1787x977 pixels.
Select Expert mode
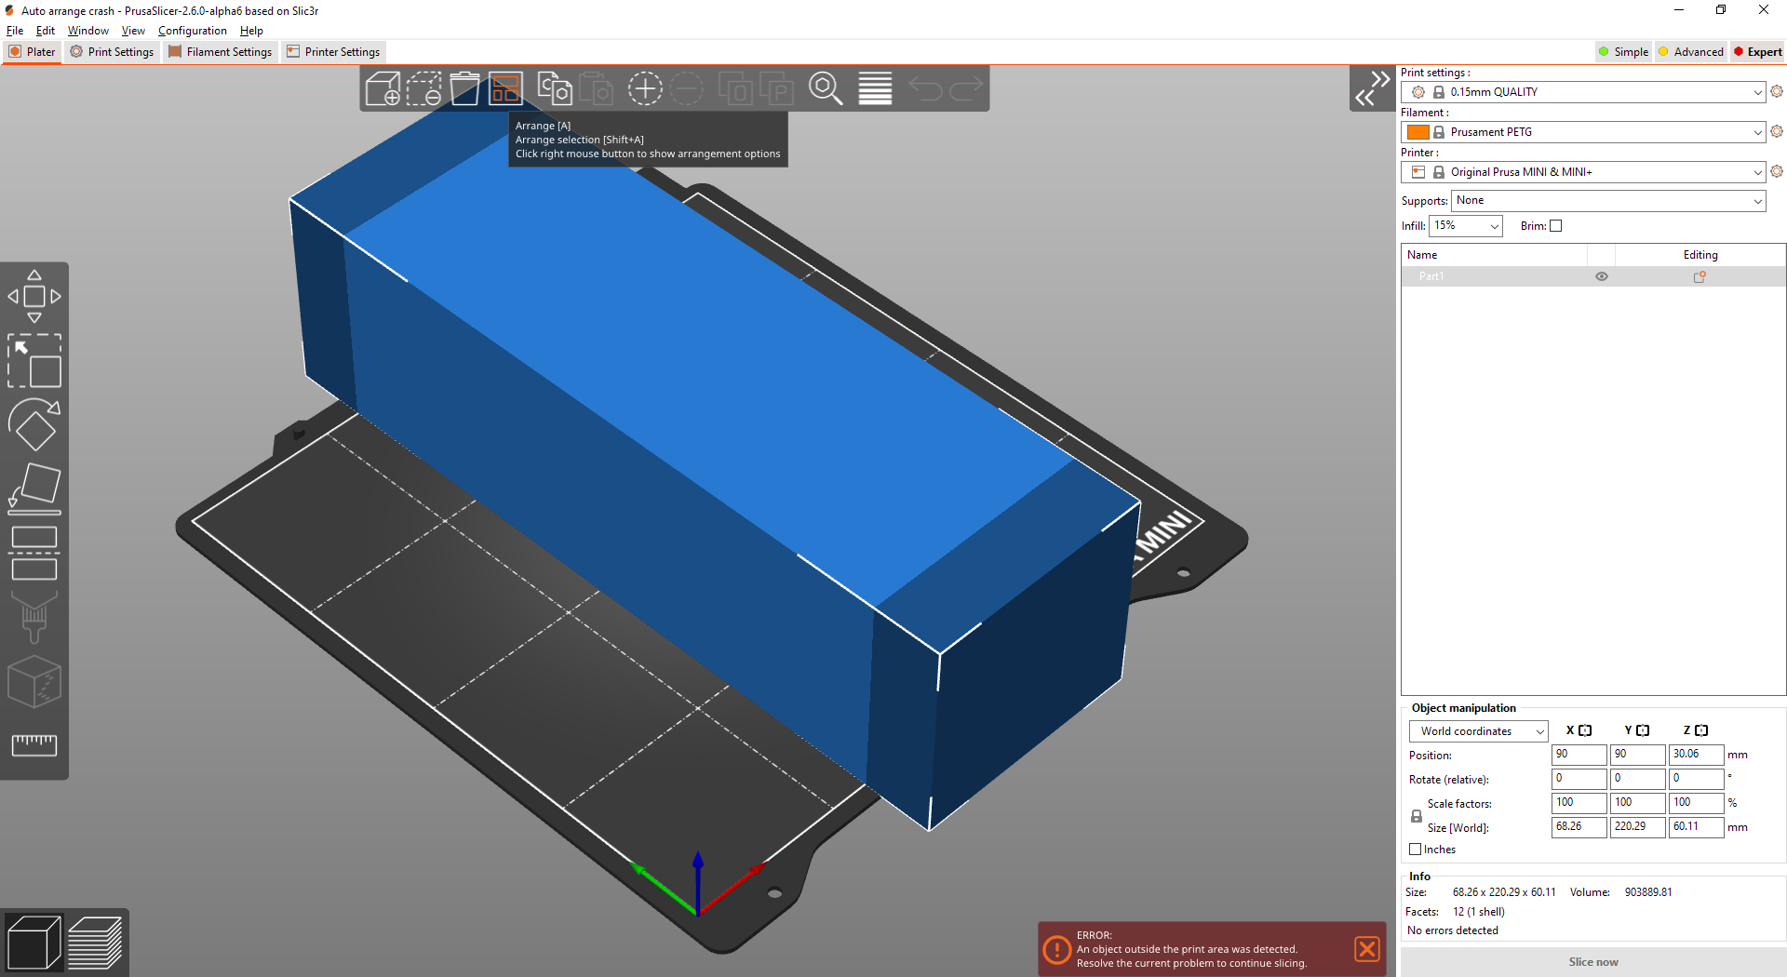pyautogui.click(x=1757, y=52)
